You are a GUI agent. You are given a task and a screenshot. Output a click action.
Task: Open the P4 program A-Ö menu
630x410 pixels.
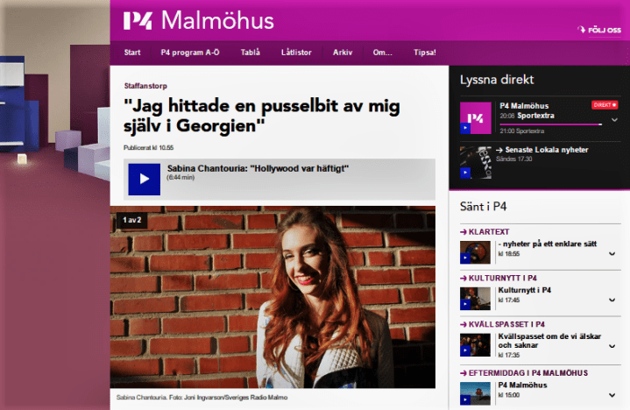(x=190, y=53)
